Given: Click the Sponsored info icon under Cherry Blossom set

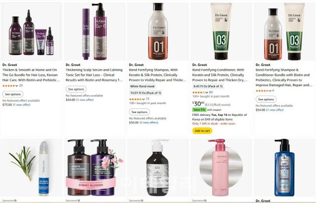Looking at the screenshot, I should click(x=79, y=201).
